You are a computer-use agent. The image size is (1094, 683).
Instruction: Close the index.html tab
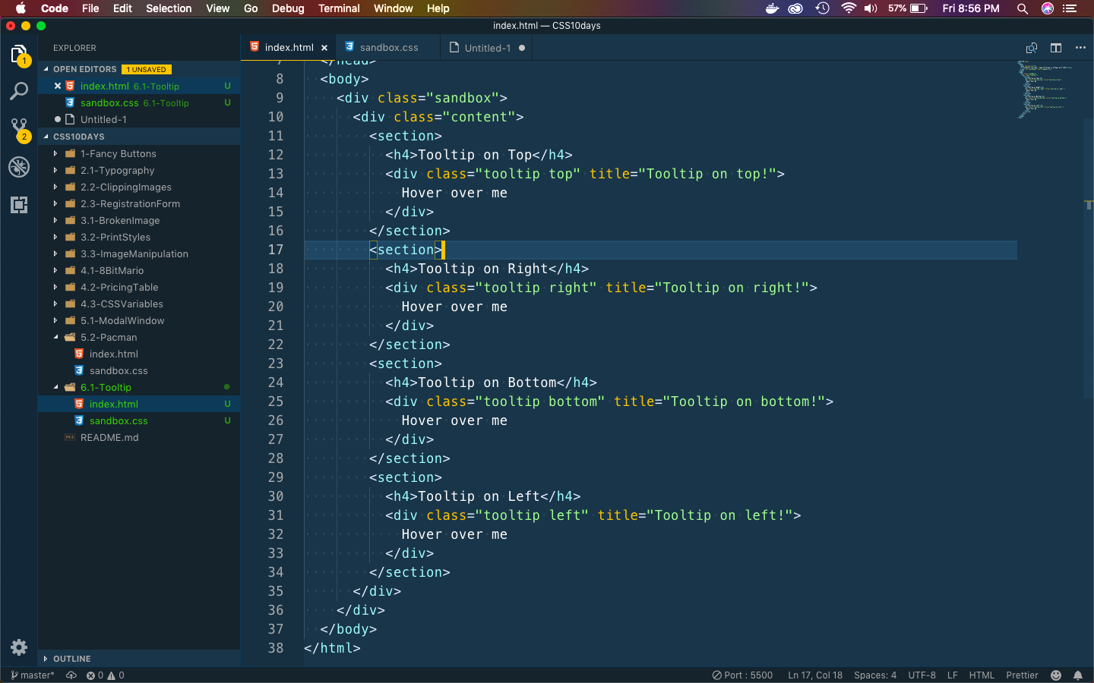pos(324,48)
